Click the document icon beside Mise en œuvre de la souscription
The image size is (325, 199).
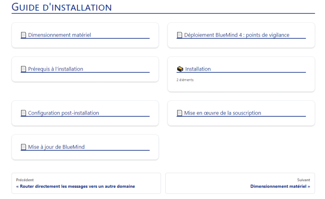pos(180,113)
